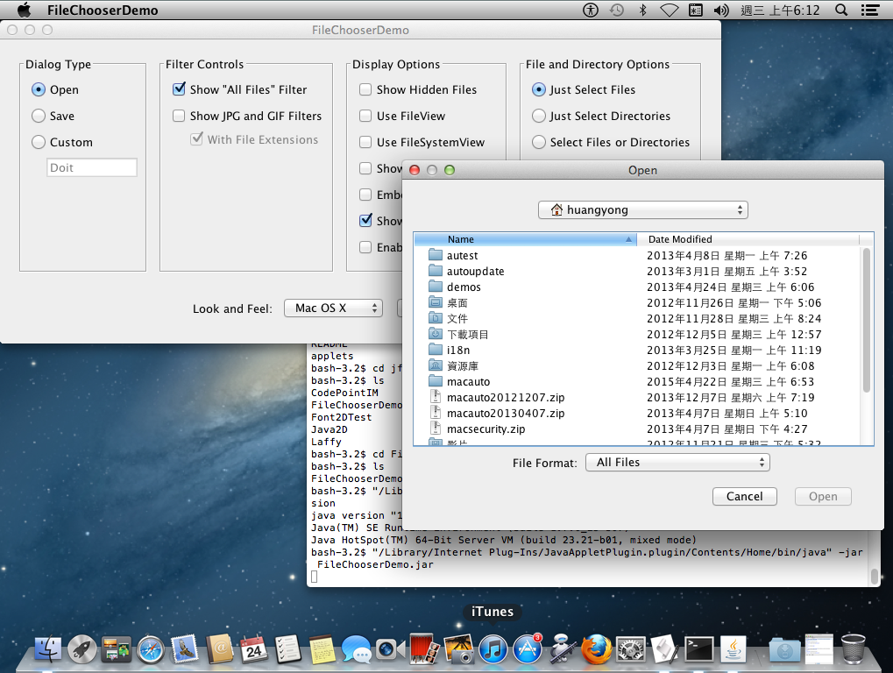893x673 pixels.
Task: Enable Show Hidden Files checkbox
Action: [365, 89]
